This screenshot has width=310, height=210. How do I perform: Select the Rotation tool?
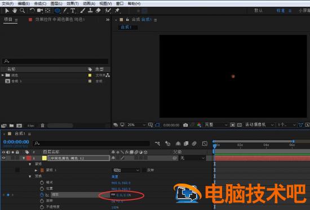tap(32, 11)
